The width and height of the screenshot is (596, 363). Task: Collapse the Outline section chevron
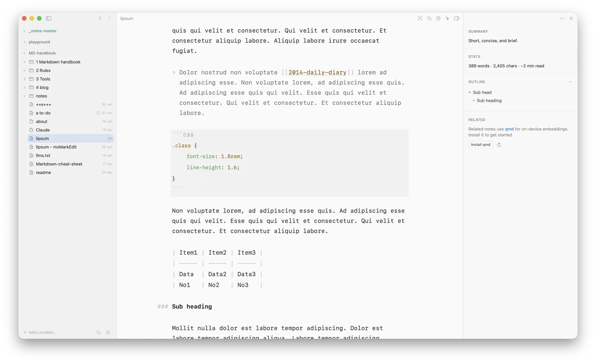tap(570, 82)
